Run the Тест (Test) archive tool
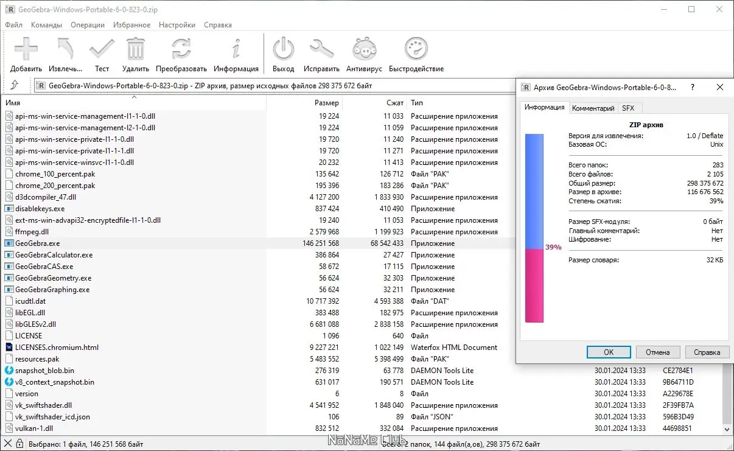This screenshot has width=734, height=451. tap(101, 49)
